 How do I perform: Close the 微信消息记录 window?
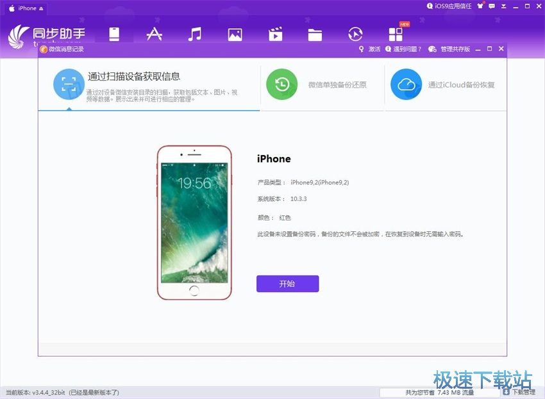click(x=501, y=49)
